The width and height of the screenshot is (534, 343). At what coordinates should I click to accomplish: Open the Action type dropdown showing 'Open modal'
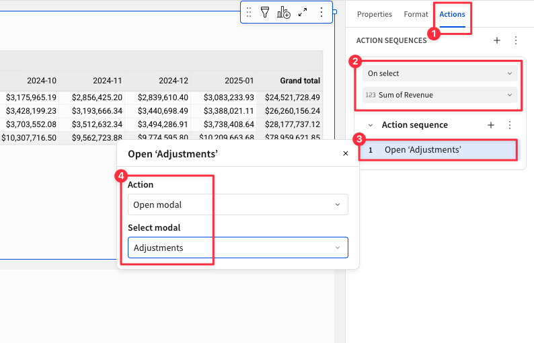237,204
